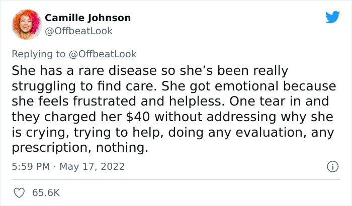Click the tweet line starting "She has a rare disease"
352x206 pixels.
(x=150, y=70)
